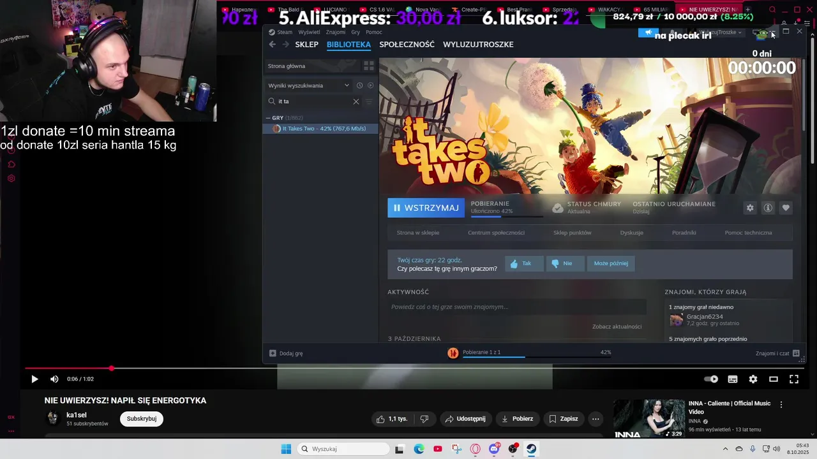This screenshot has width=817, height=459.
Task: Click the recent clock filter icon
Action: 359,85
